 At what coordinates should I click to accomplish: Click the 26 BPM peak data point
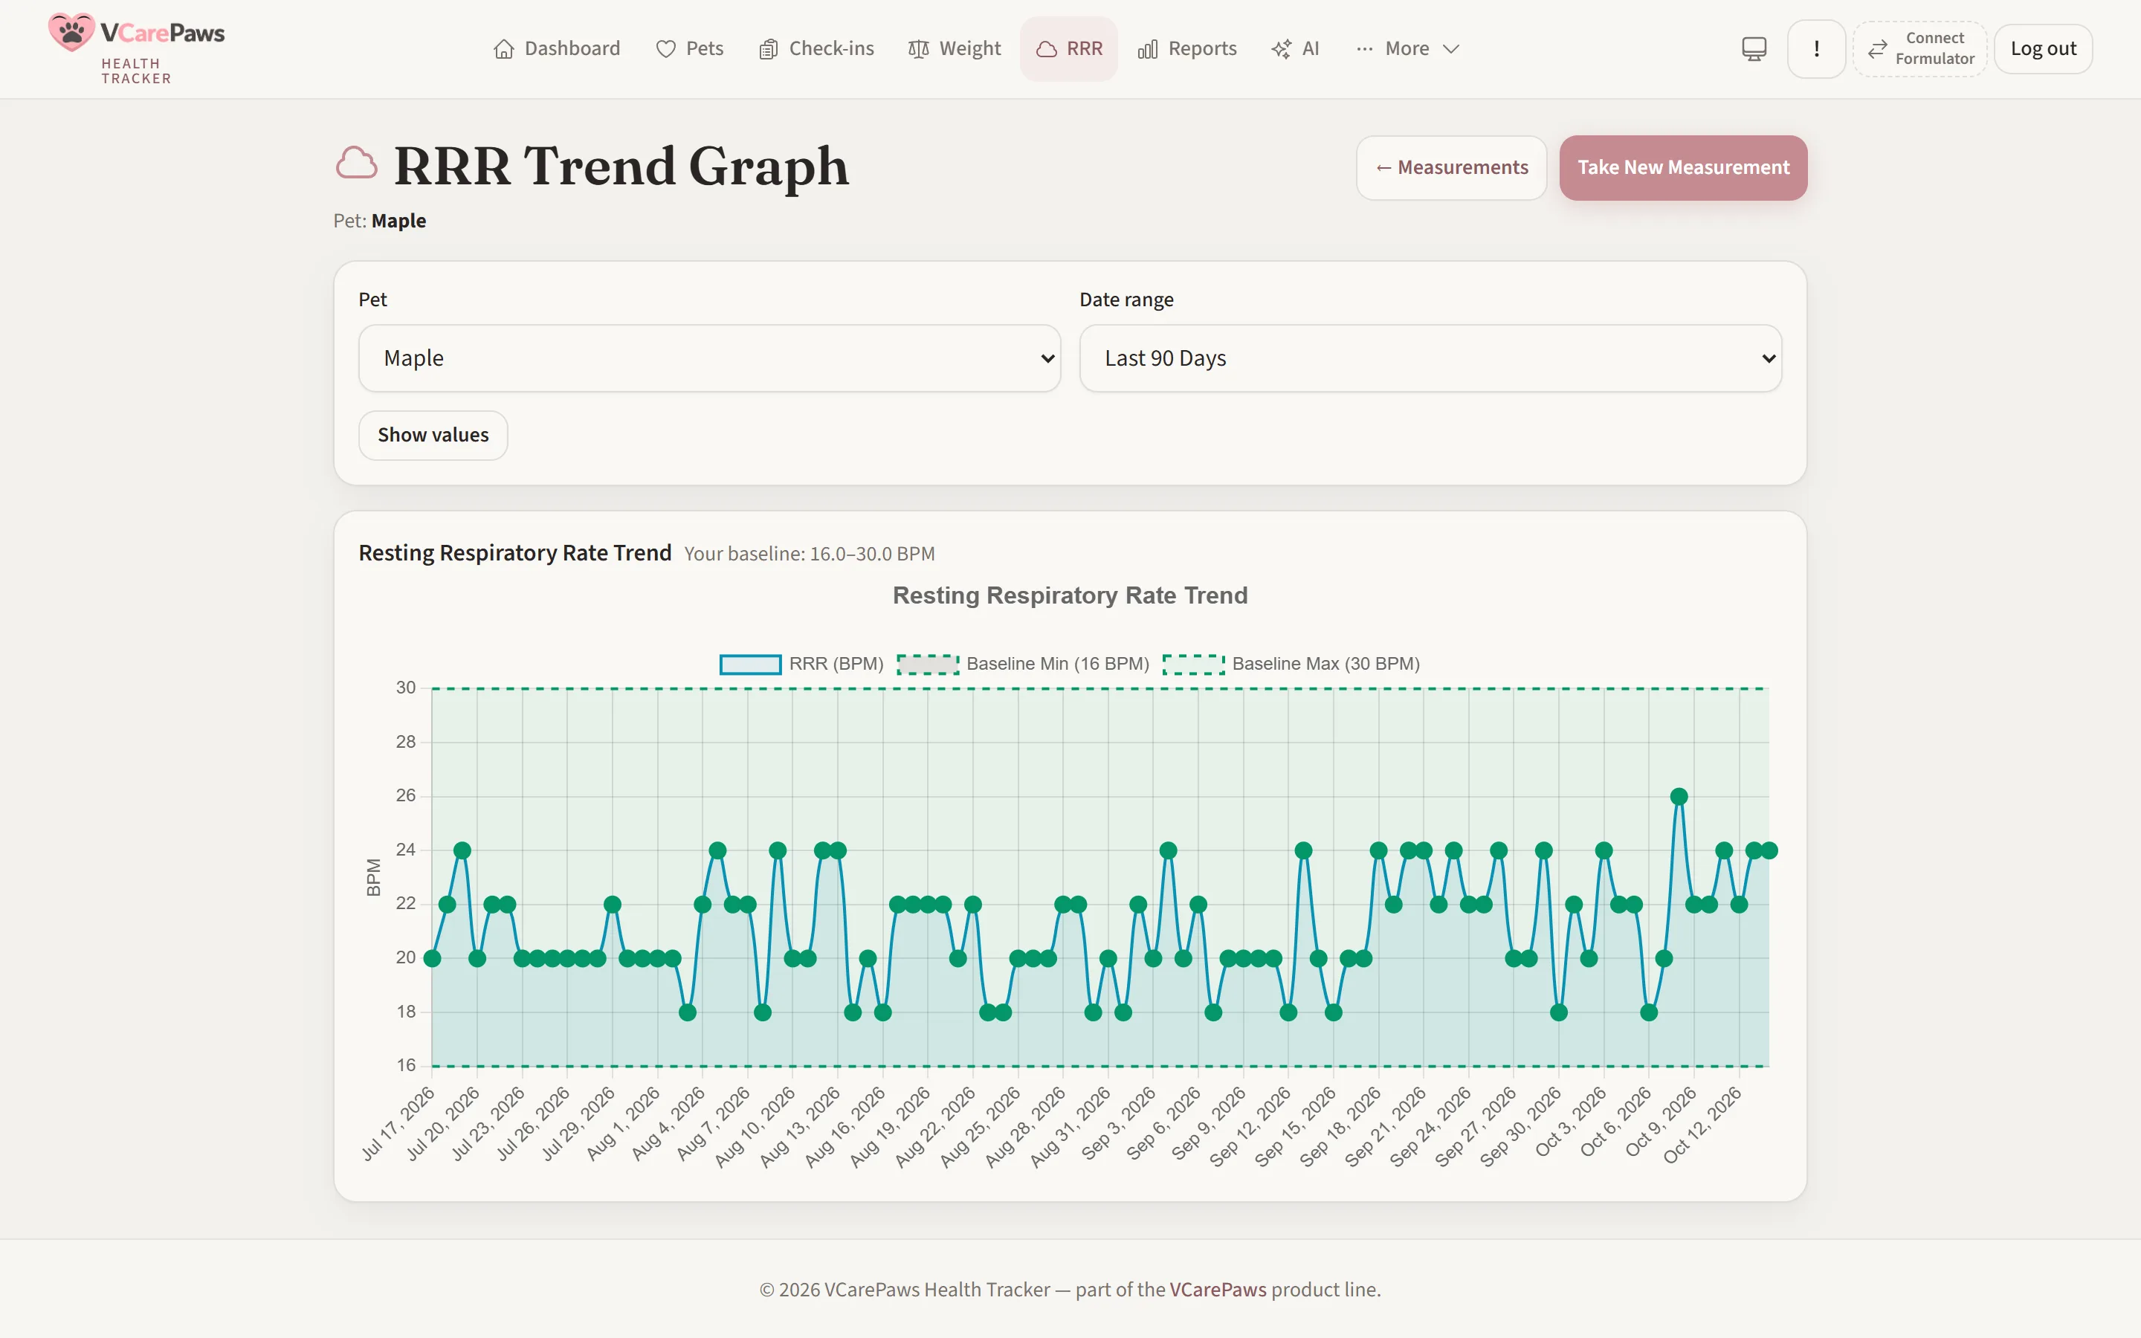pyautogui.click(x=1679, y=796)
